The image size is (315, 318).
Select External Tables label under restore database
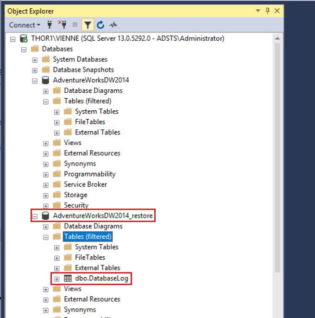pyautogui.click(x=98, y=268)
